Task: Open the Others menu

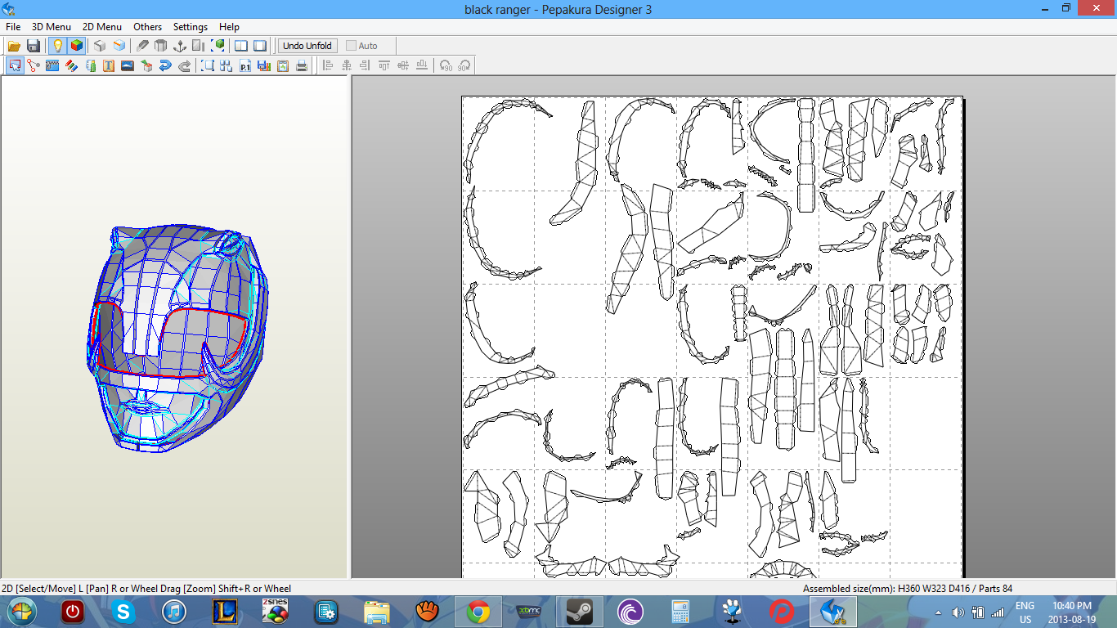Action: pyautogui.click(x=148, y=27)
